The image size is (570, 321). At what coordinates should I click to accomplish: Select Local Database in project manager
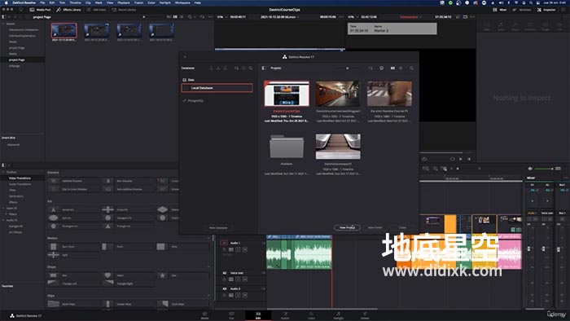tap(217, 88)
